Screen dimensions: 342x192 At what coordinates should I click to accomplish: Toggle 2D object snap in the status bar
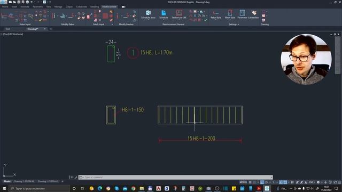point(285,182)
